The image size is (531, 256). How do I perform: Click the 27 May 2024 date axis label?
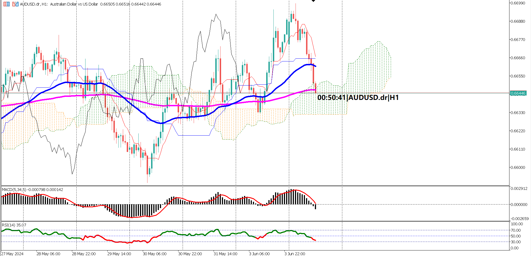point(13,254)
